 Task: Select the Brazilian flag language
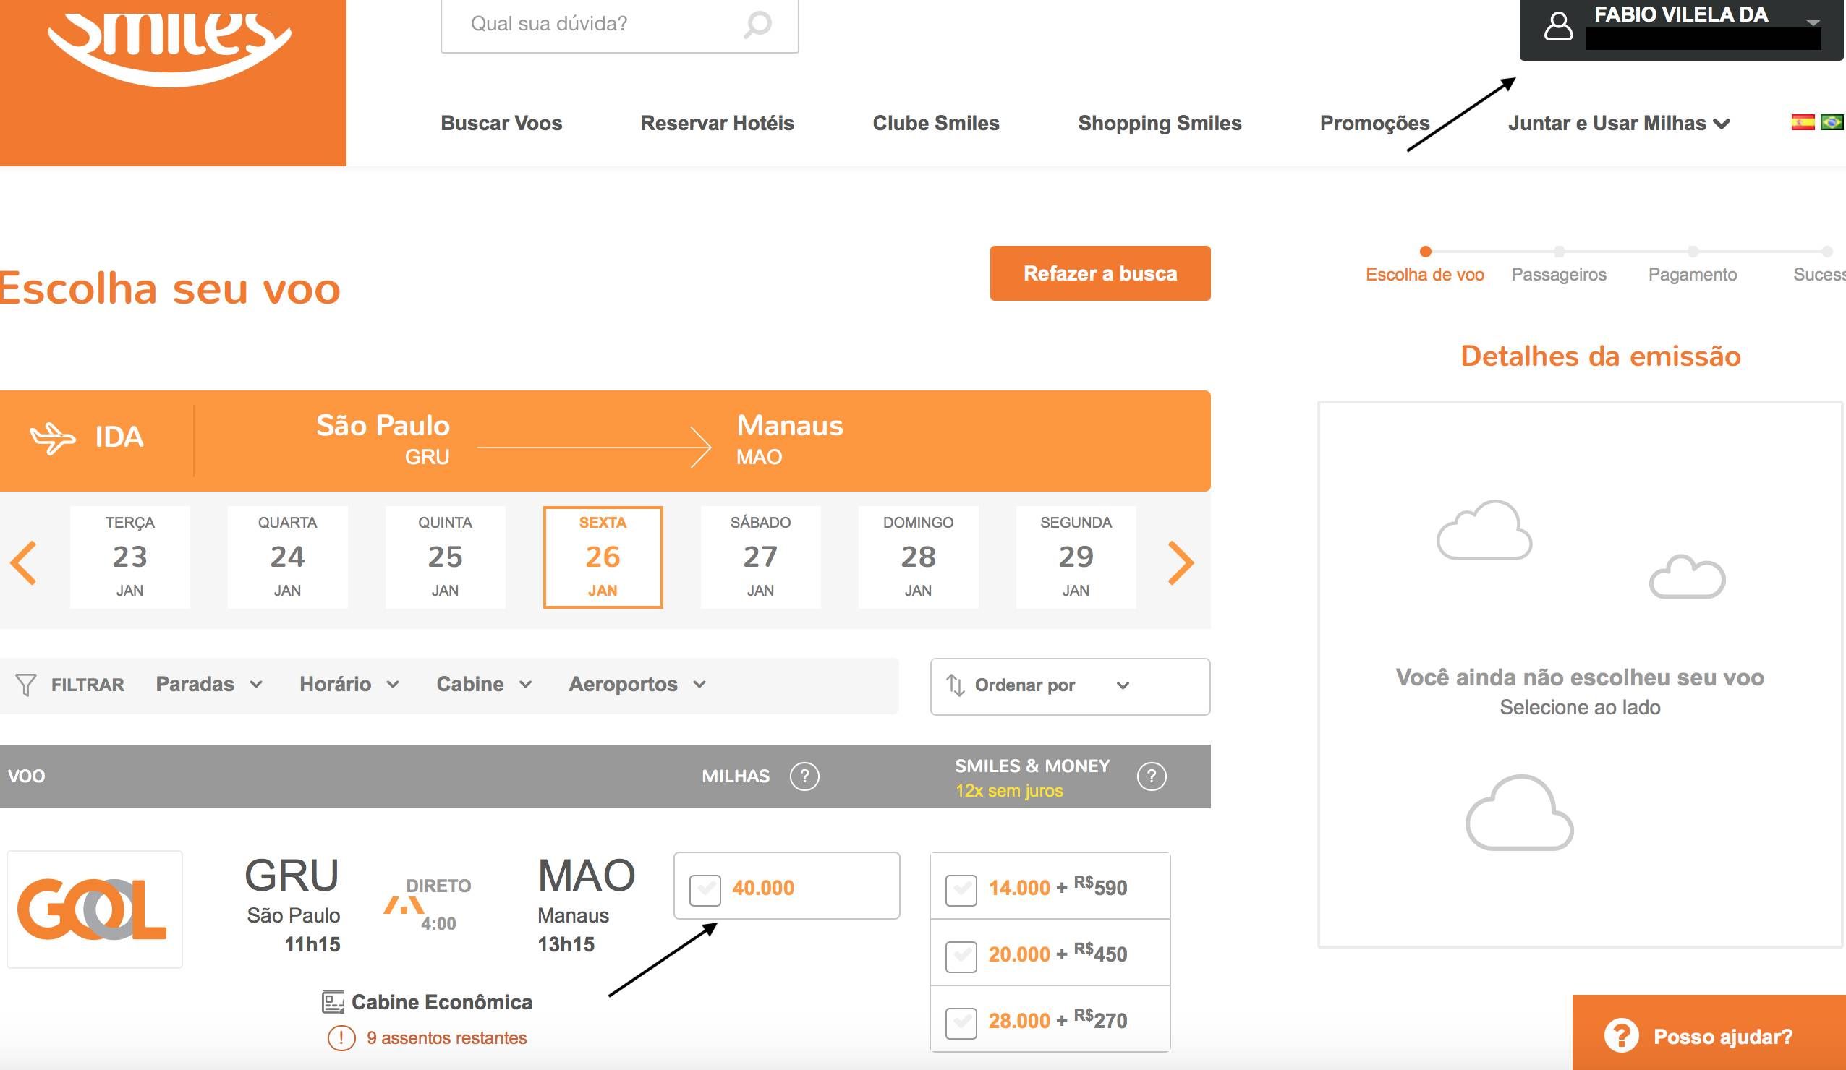pyautogui.click(x=1832, y=122)
